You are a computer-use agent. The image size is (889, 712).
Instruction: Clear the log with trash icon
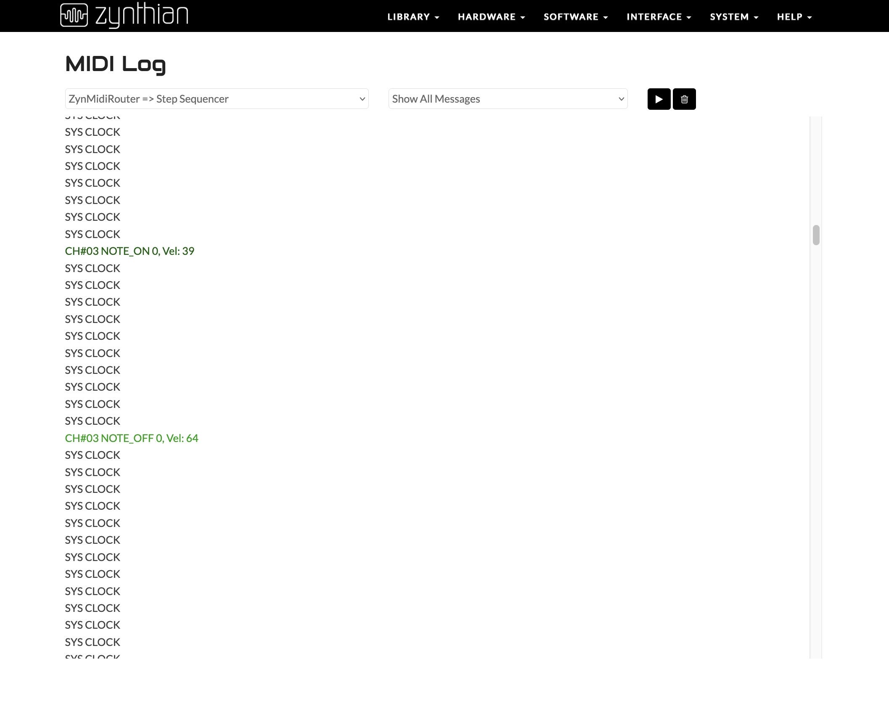pyautogui.click(x=684, y=99)
